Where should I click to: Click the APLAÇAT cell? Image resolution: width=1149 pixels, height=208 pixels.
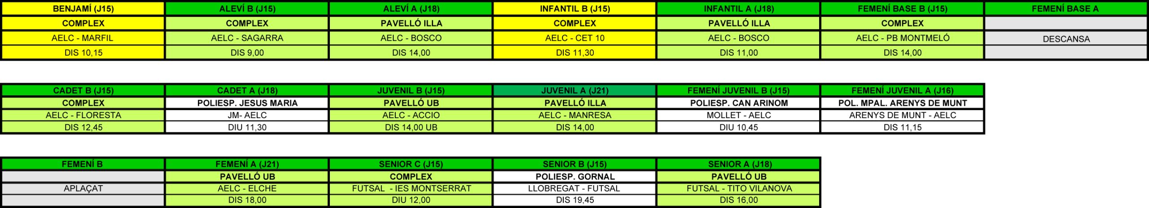tap(83, 188)
